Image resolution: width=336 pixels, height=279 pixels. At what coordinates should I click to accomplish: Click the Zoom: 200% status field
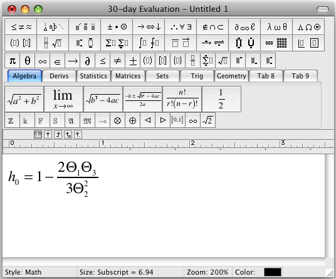tap(207, 272)
